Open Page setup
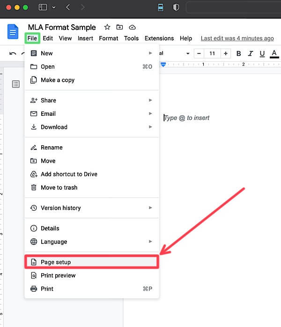The width and height of the screenshot is (281, 327). click(x=92, y=262)
